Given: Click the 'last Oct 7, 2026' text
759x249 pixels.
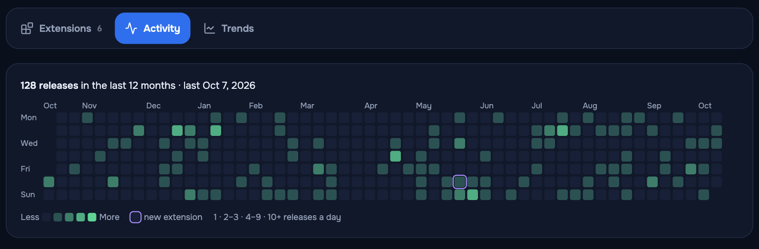Looking at the screenshot, I should click(219, 86).
